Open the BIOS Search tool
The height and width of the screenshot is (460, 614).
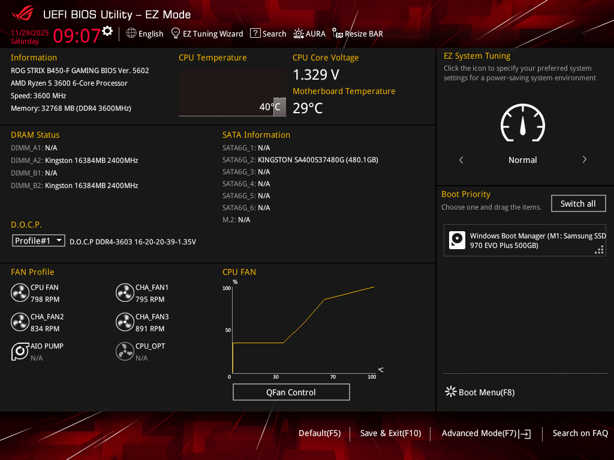tap(268, 34)
